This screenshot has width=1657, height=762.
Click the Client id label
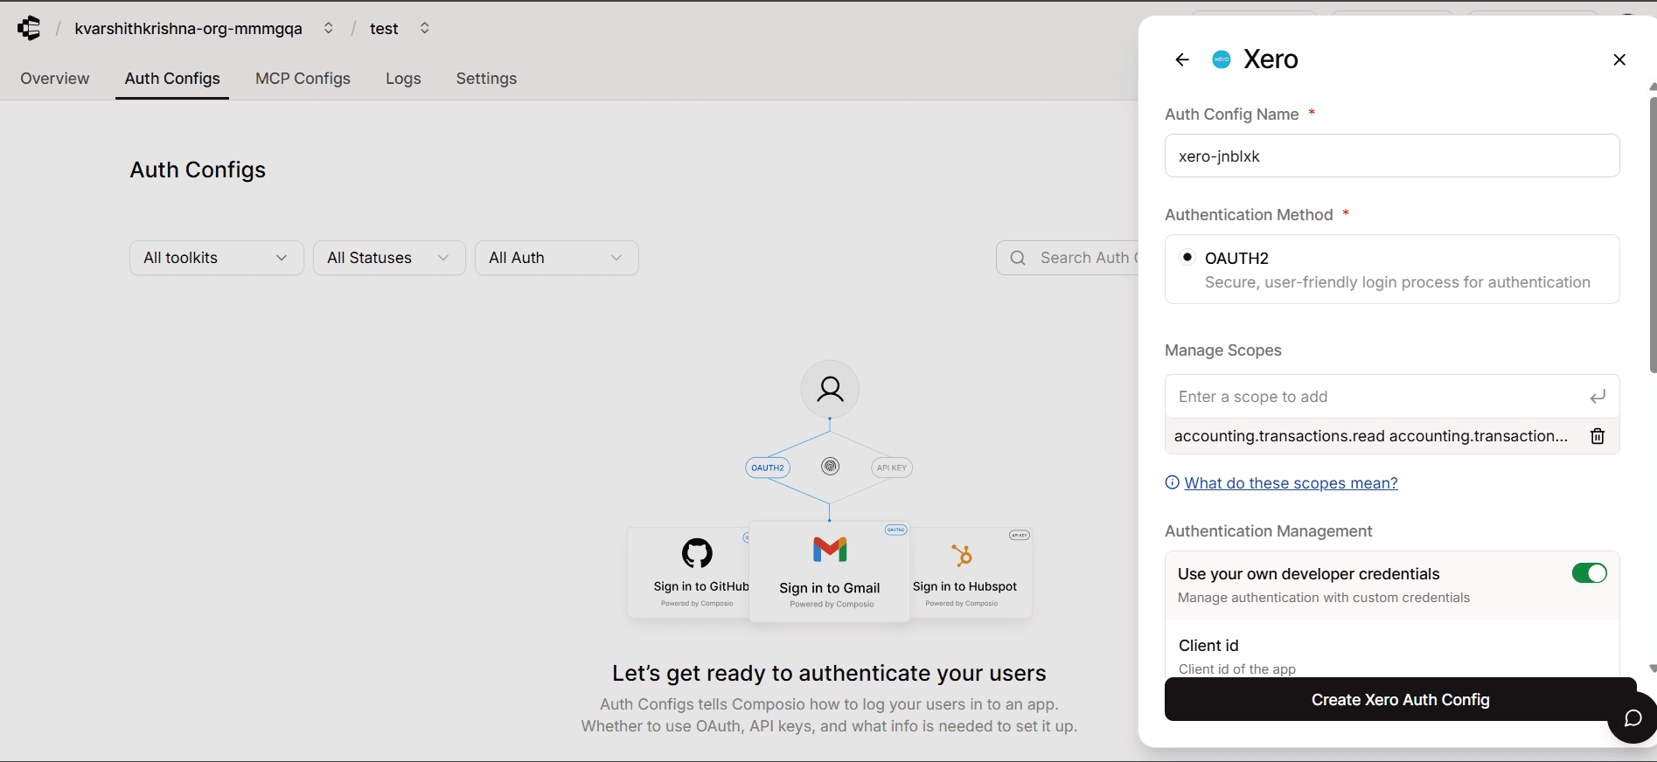1208,646
